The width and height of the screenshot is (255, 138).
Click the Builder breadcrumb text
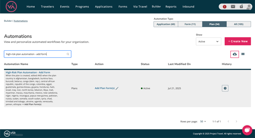click(x=8, y=21)
